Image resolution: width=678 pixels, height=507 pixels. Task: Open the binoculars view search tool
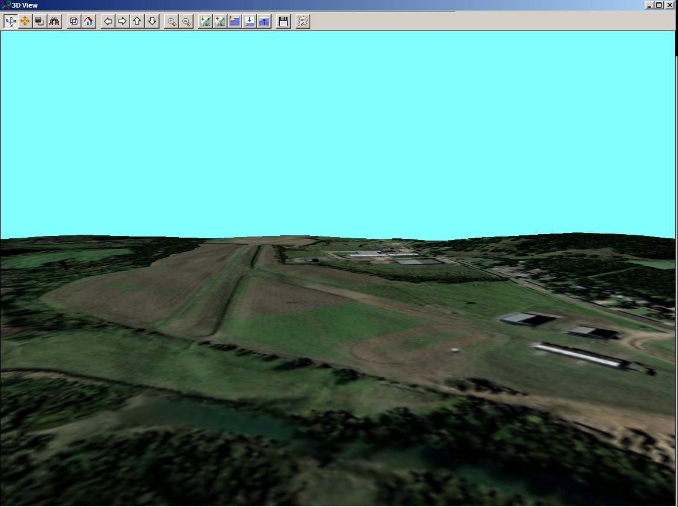[x=53, y=21]
